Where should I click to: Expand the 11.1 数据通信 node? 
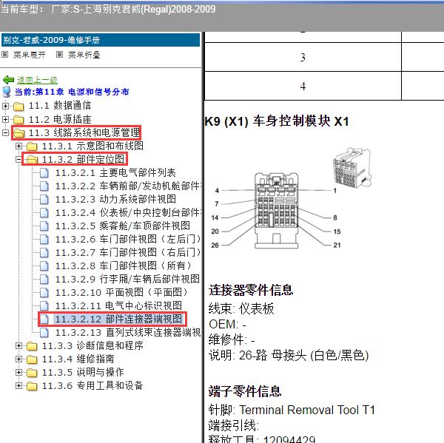(5, 106)
